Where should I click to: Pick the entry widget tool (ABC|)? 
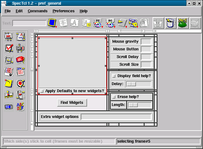20,48
